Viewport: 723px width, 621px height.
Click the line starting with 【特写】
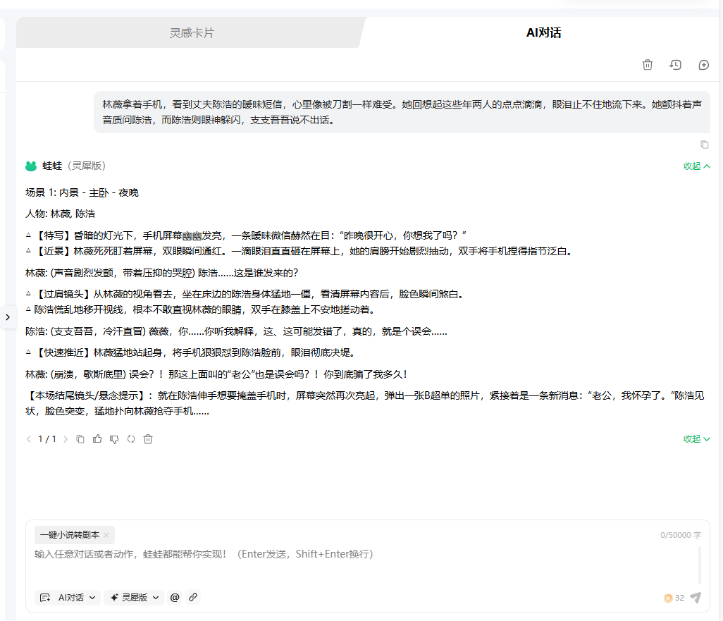click(x=246, y=235)
